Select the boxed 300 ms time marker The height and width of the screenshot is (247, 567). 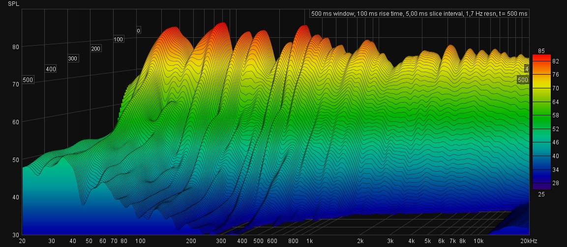[73, 58]
